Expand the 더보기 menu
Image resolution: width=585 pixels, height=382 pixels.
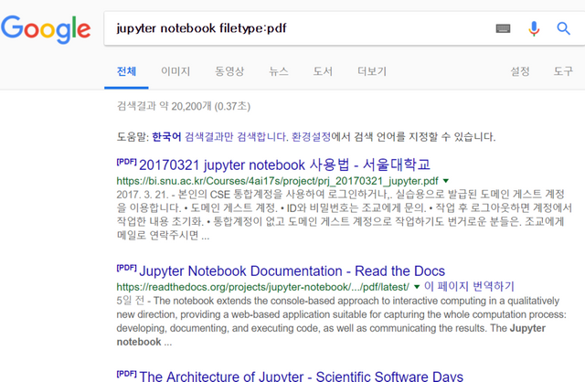(372, 71)
